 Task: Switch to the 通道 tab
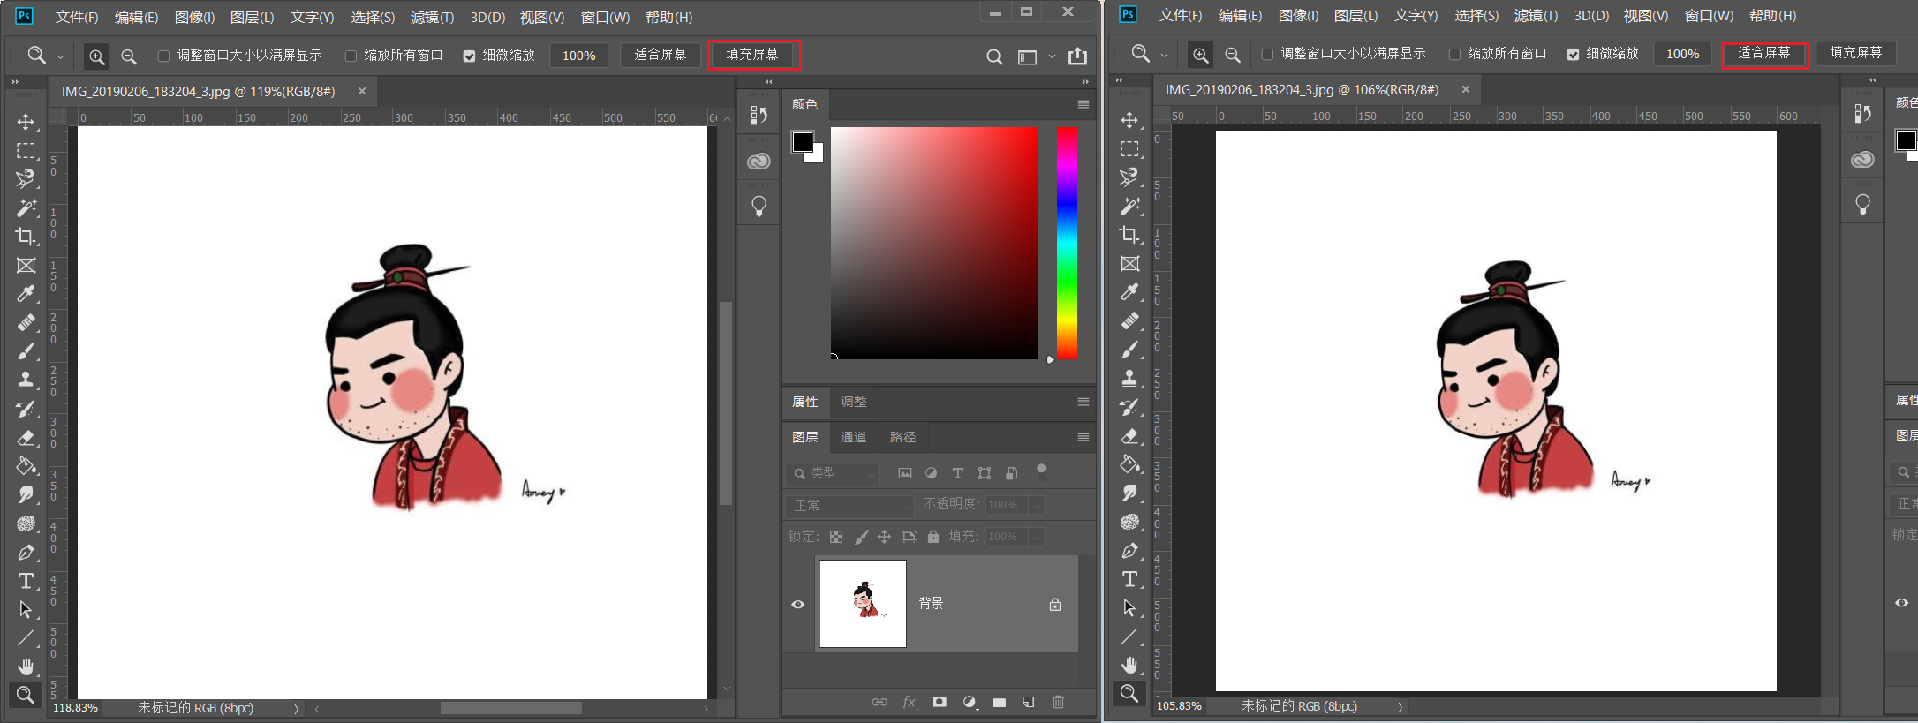click(x=853, y=437)
